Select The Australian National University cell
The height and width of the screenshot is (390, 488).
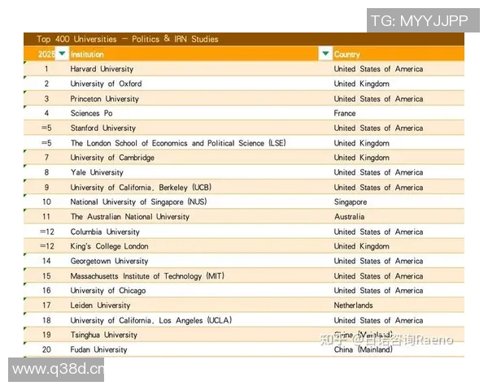[129, 217]
